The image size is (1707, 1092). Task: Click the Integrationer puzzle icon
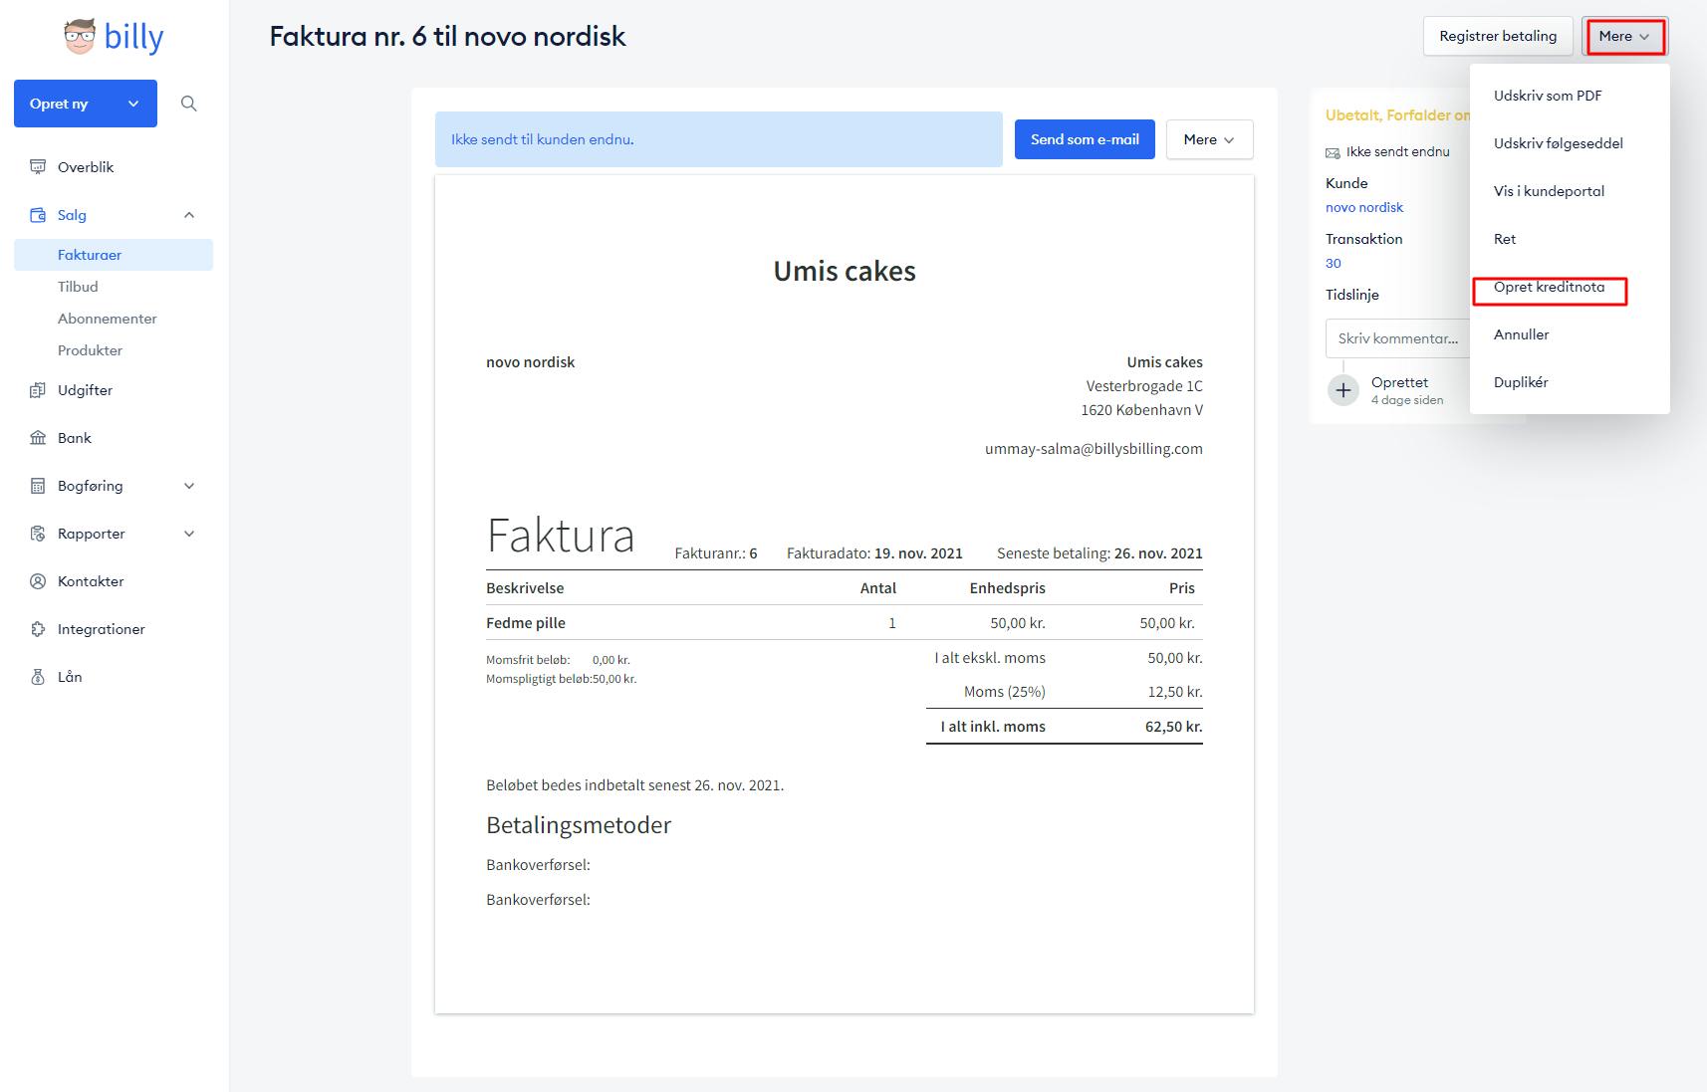tap(38, 629)
